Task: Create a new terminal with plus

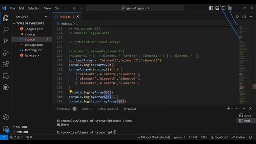Action: pyautogui.click(x=228, y=108)
